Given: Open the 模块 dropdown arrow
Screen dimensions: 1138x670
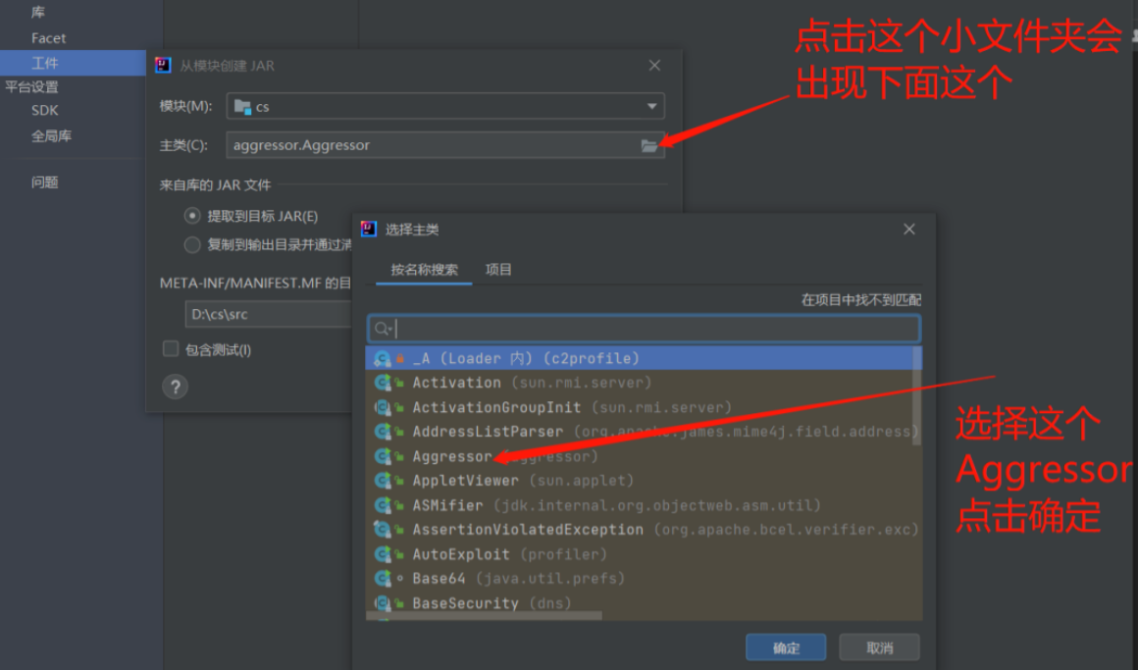Looking at the screenshot, I should pyautogui.click(x=651, y=106).
